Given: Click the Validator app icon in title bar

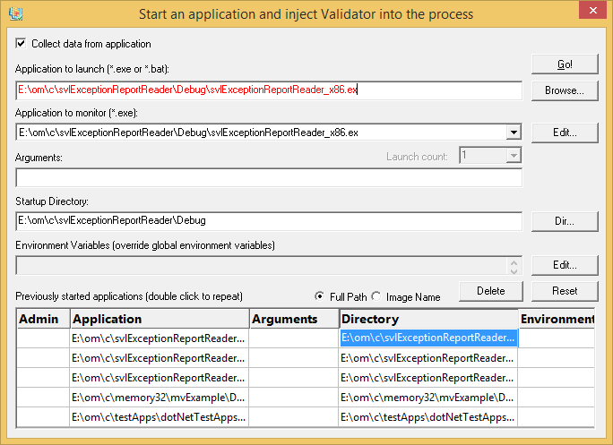Looking at the screenshot, I should pos(15,13).
